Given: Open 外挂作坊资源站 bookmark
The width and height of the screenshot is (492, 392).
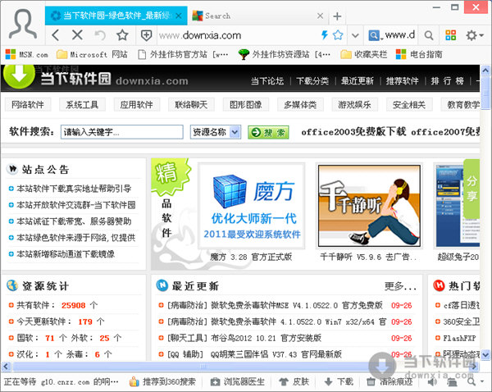Looking at the screenshot, I should [x=285, y=55].
